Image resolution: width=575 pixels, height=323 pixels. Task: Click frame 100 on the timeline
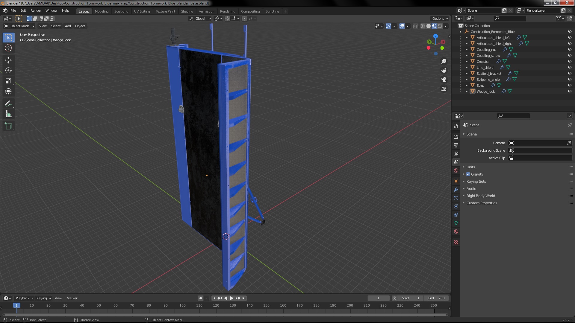(182, 305)
